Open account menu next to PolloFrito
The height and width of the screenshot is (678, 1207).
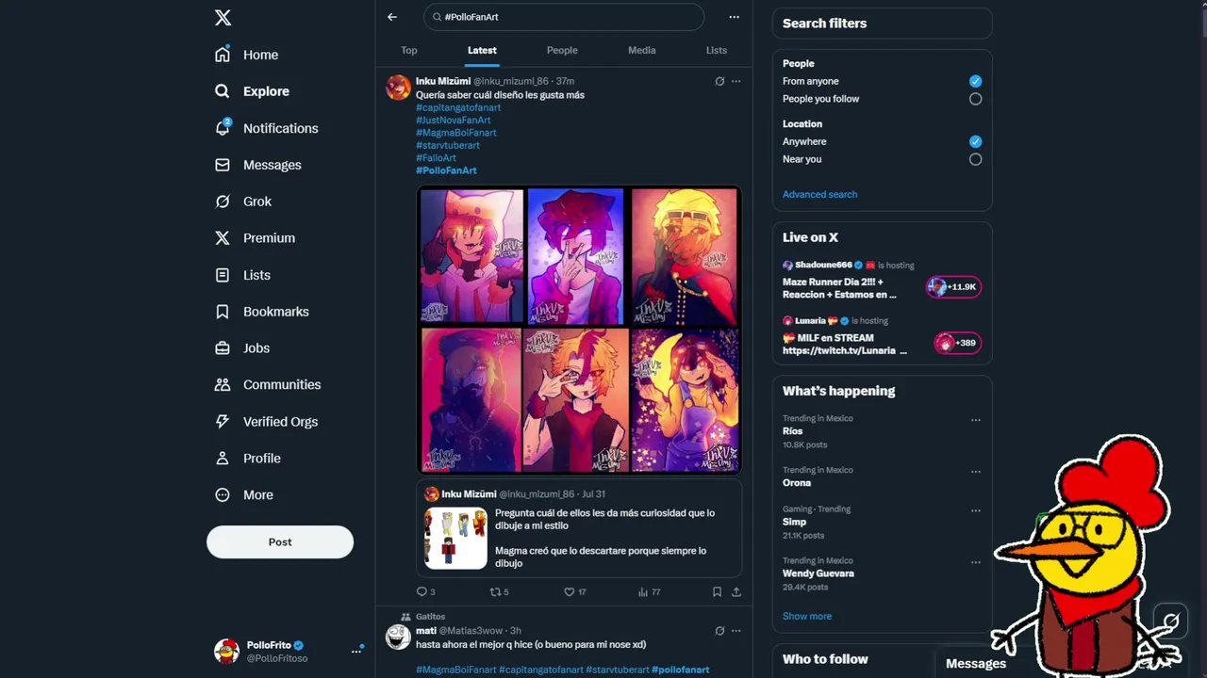(x=356, y=651)
